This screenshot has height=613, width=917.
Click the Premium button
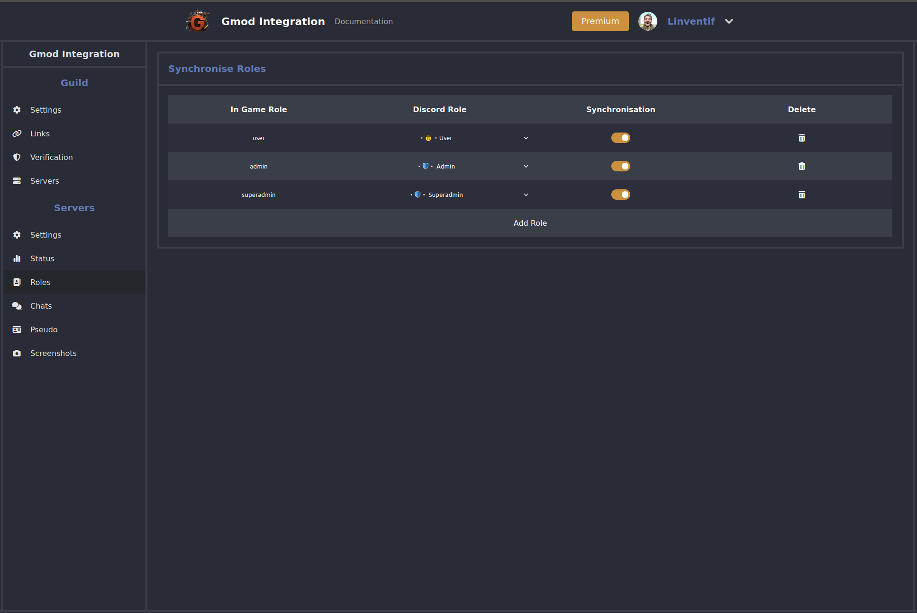point(600,21)
